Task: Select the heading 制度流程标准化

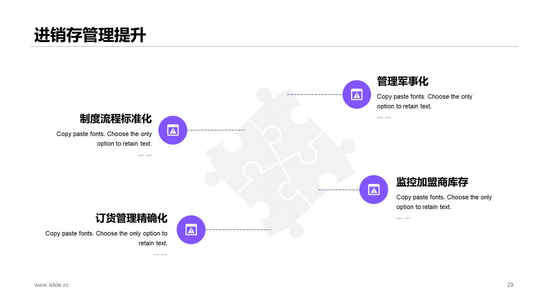Action: (x=116, y=118)
